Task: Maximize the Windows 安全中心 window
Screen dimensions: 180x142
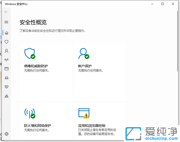Action: pos(163,4)
